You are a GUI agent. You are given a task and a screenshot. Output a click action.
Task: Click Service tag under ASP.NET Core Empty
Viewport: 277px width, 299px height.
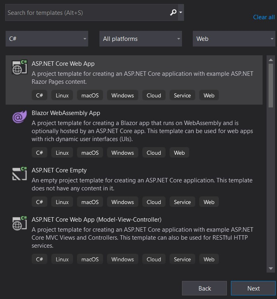(x=182, y=202)
